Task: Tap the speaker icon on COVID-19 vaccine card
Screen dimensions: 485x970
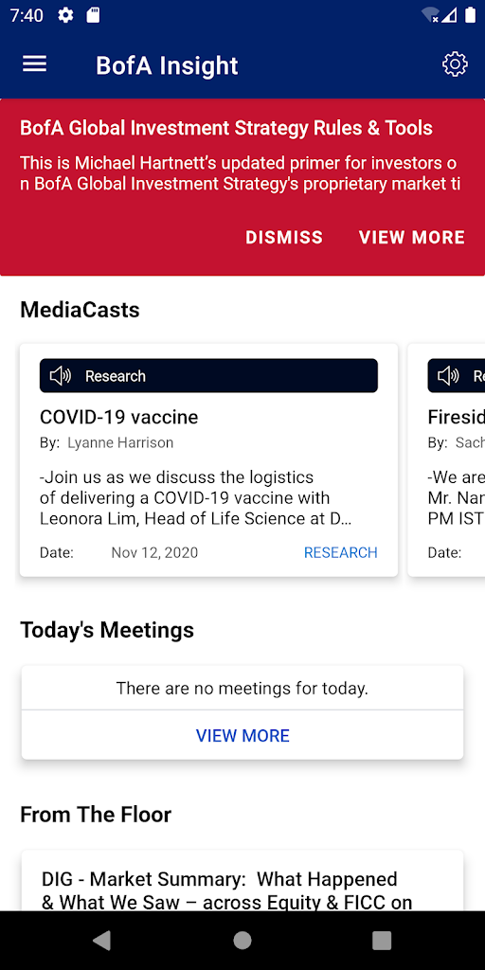Action: (x=61, y=375)
